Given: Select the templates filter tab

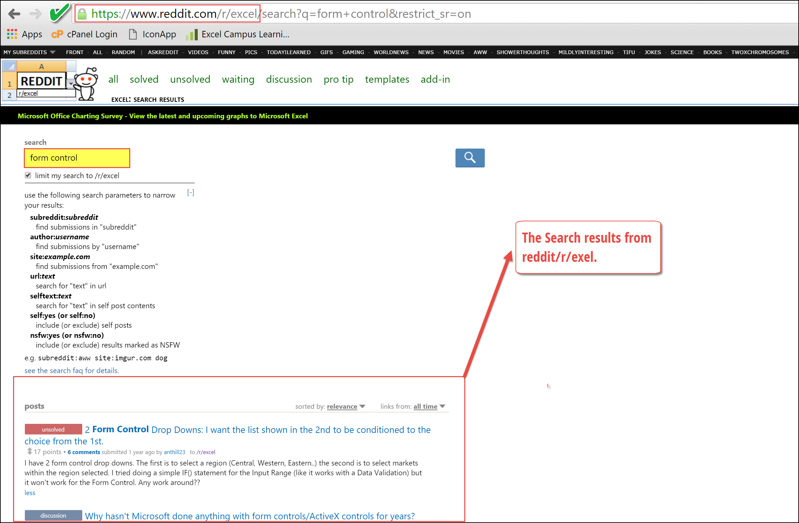Looking at the screenshot, I should tap(387, 79).
